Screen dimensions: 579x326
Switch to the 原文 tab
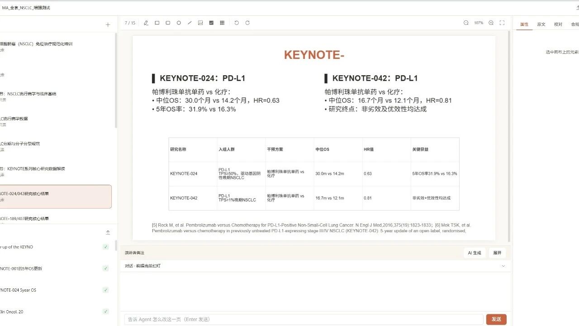(541, 24)
